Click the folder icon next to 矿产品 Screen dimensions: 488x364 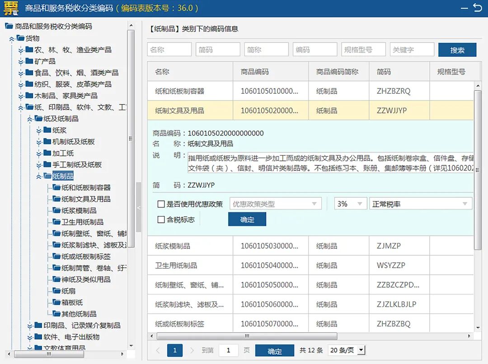pyautogui.click(x=29, y=61)
